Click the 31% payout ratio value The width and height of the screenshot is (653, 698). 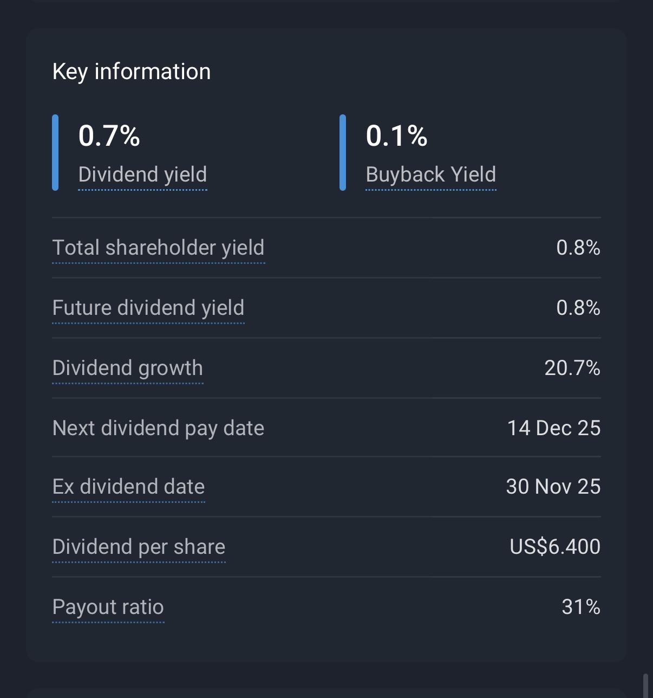[x=581, y=607]
